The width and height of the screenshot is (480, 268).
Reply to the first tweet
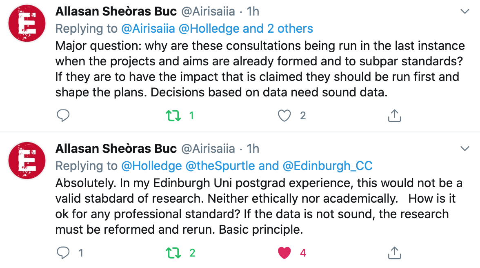click(63, 116)
